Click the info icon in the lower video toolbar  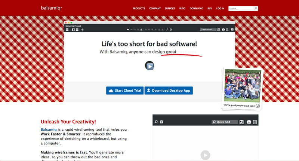(x=248, y=122)
